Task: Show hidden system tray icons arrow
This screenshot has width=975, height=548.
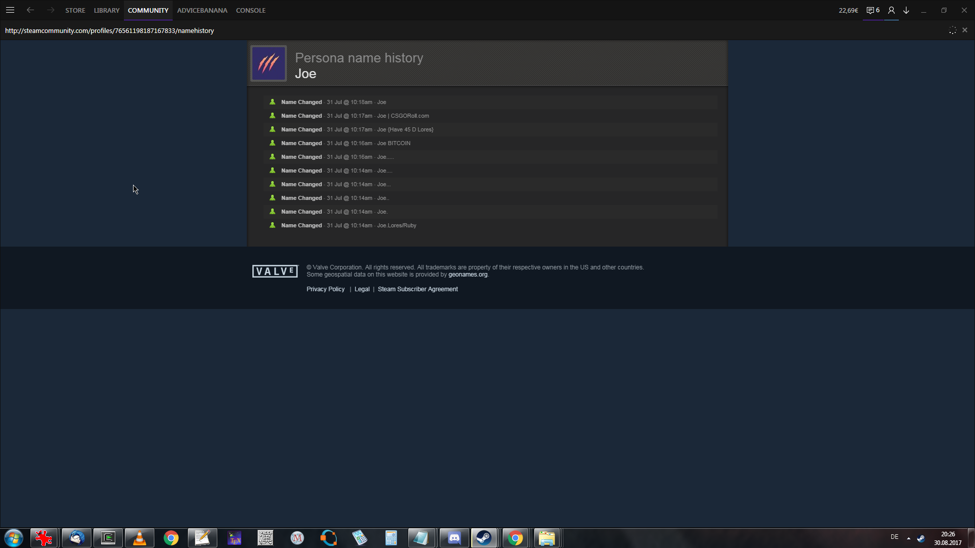Action: tap(908, 538)
